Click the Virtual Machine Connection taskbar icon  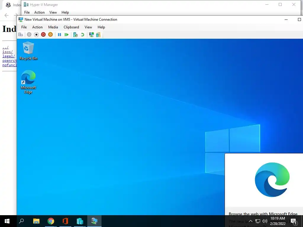point(94,221)
